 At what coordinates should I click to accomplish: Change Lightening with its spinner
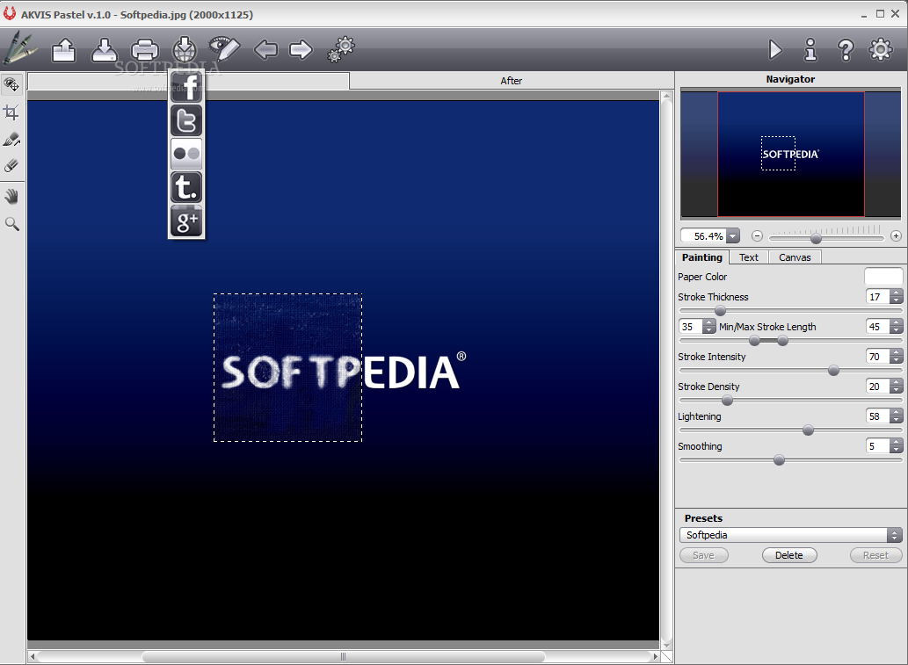click(x=897, y=416)
